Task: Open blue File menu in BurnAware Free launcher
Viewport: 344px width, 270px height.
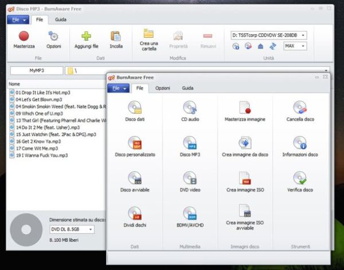Action: [119, 88]
